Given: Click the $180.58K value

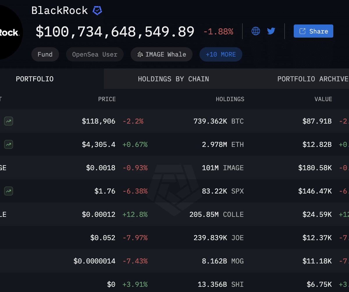Looking at the screenshot, I should (315, 168).
